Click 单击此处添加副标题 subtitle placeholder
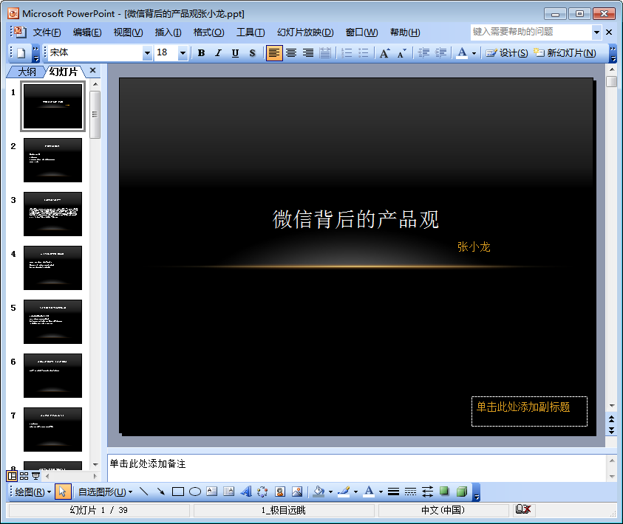Image resolution: width=623 pixels, height=524 pixels. click(x=529, y=411)
